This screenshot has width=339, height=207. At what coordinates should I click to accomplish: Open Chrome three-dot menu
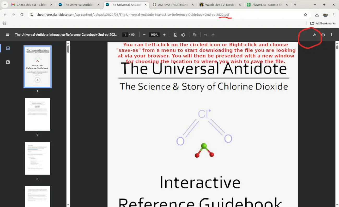pyautogui.click(x=334, y=15)
